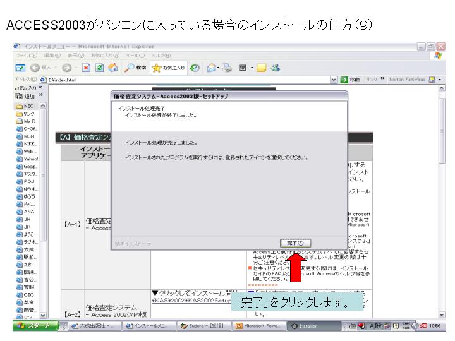Viewport: 455px width, 341px height.
Task: Open the リンク folder in favorites
Action: click(x=25, y=114)
